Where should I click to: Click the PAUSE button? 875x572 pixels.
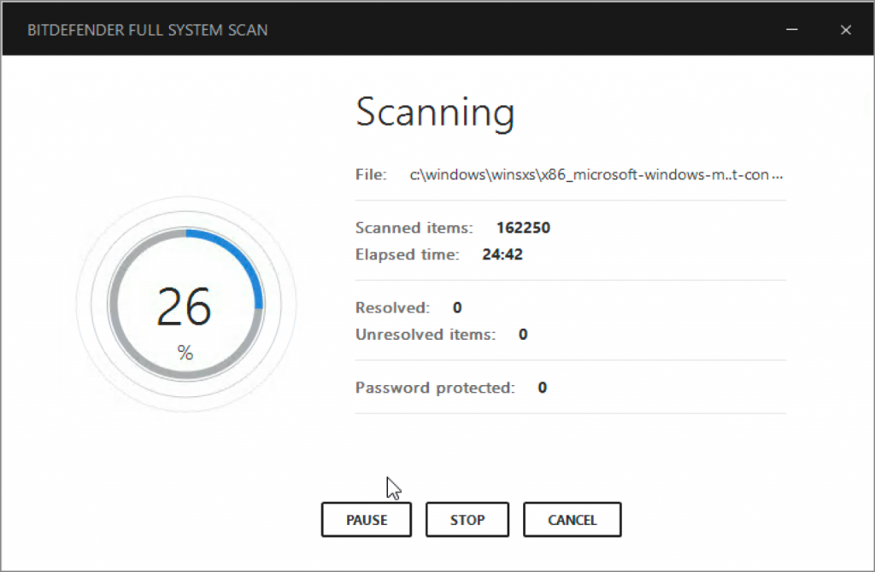pos(366,519)
